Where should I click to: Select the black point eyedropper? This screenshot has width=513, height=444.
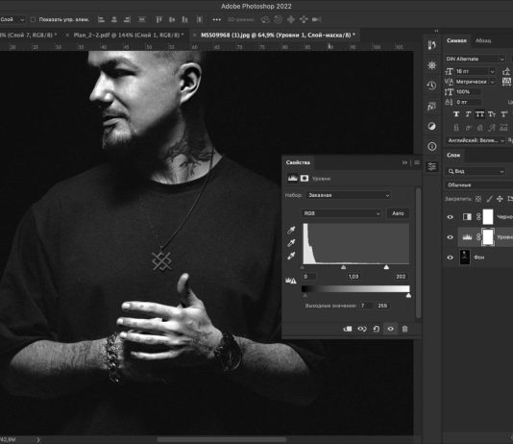[x=291, y=230]
